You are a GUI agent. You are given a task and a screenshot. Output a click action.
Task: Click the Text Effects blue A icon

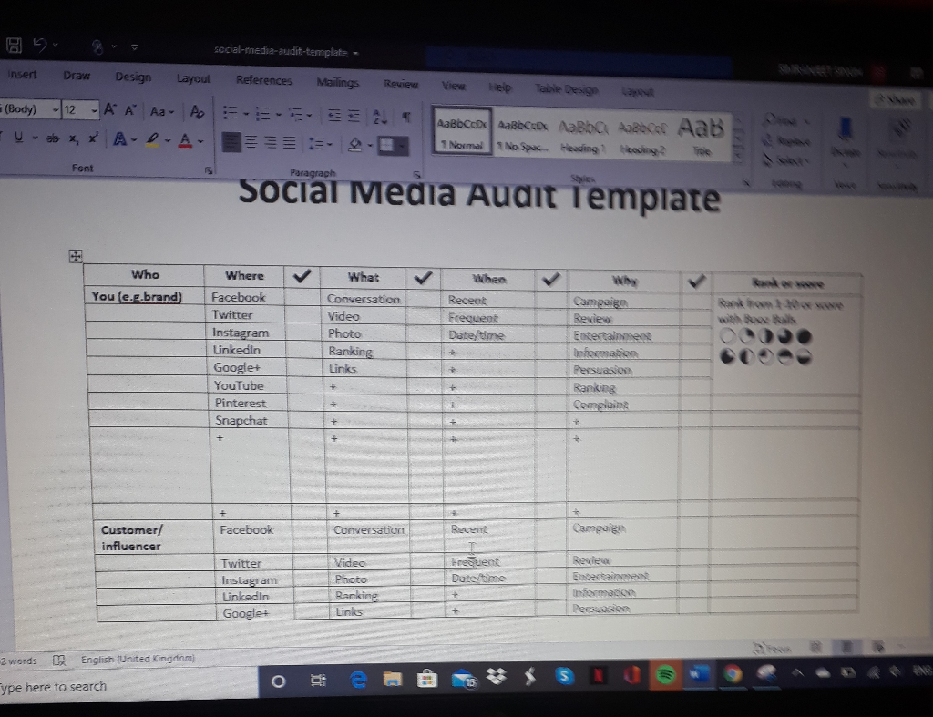(119, 139)
